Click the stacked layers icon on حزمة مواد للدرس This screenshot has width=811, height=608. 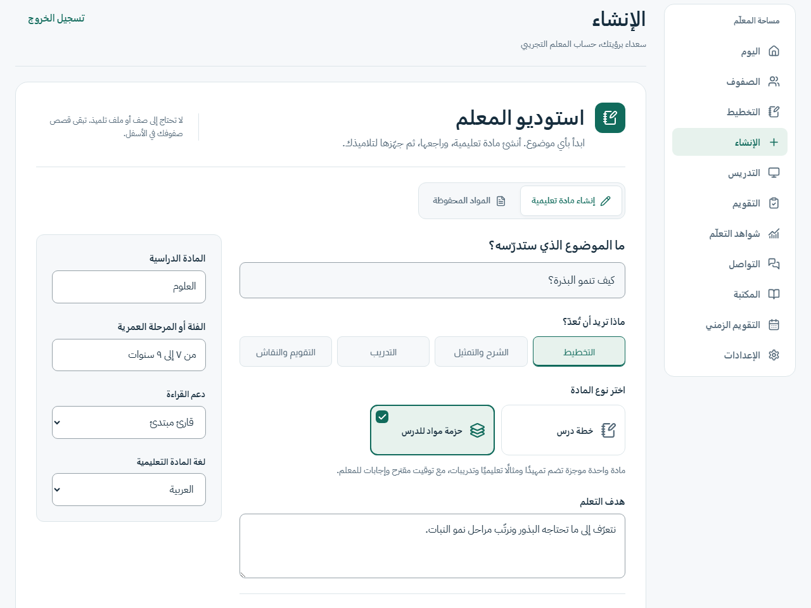478,431
